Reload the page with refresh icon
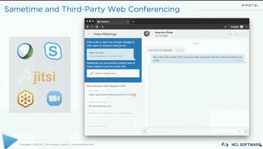The image size is (263, 149). [97, 27]
